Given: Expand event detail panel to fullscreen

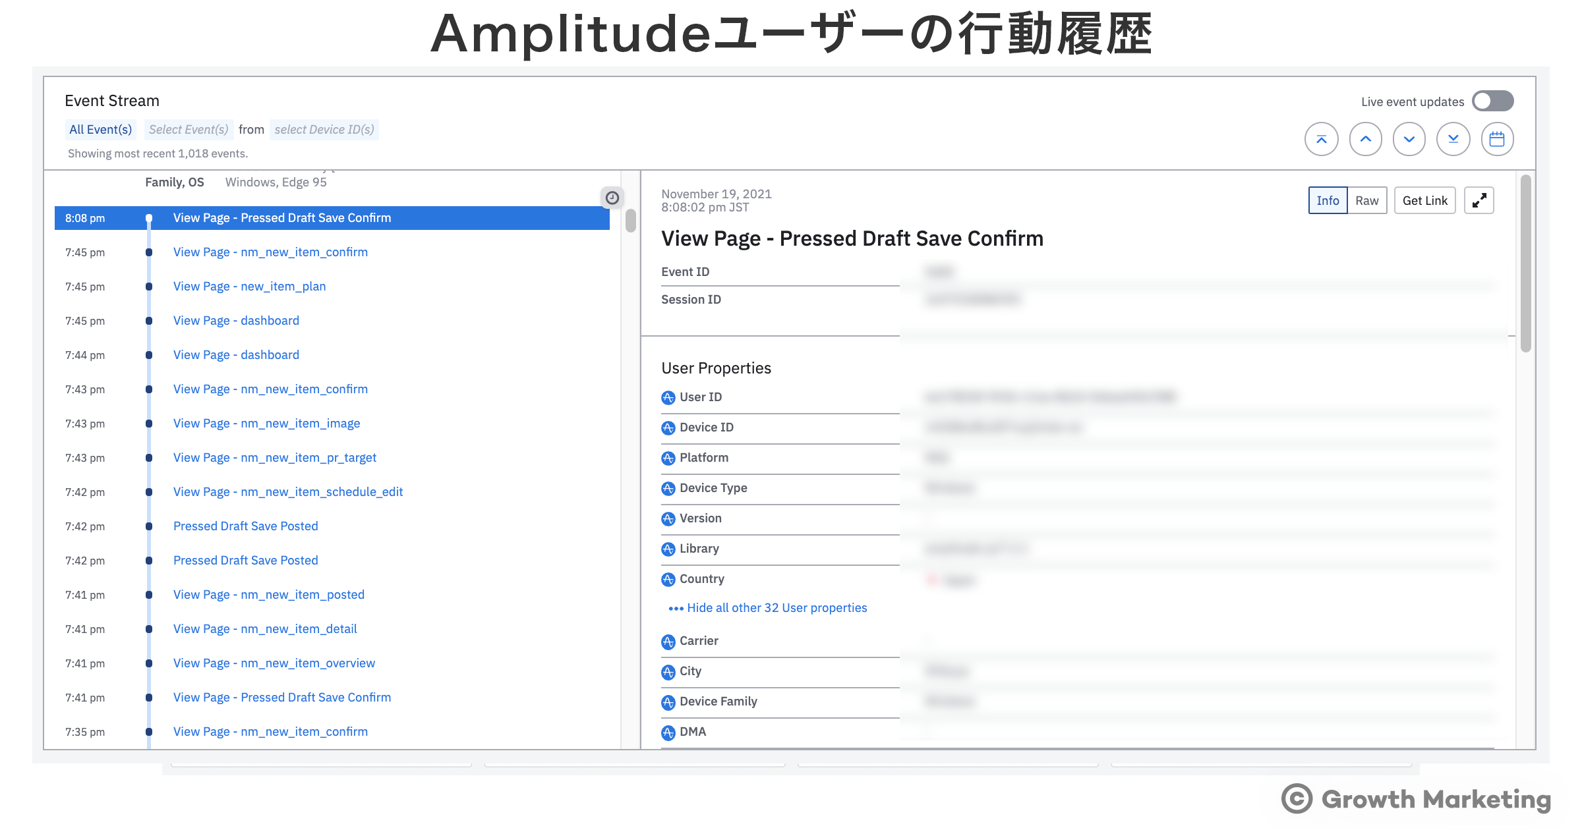Looking at the screenshot, I should tap(1479, 200).
